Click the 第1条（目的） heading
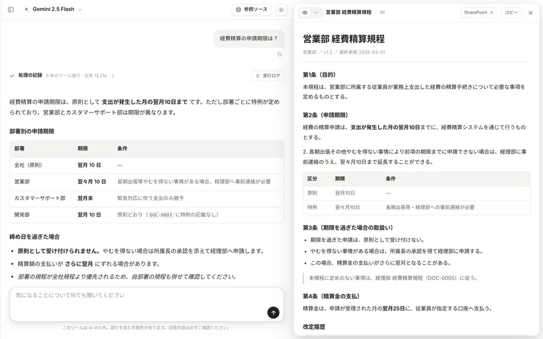 click(x=319, y=75)
